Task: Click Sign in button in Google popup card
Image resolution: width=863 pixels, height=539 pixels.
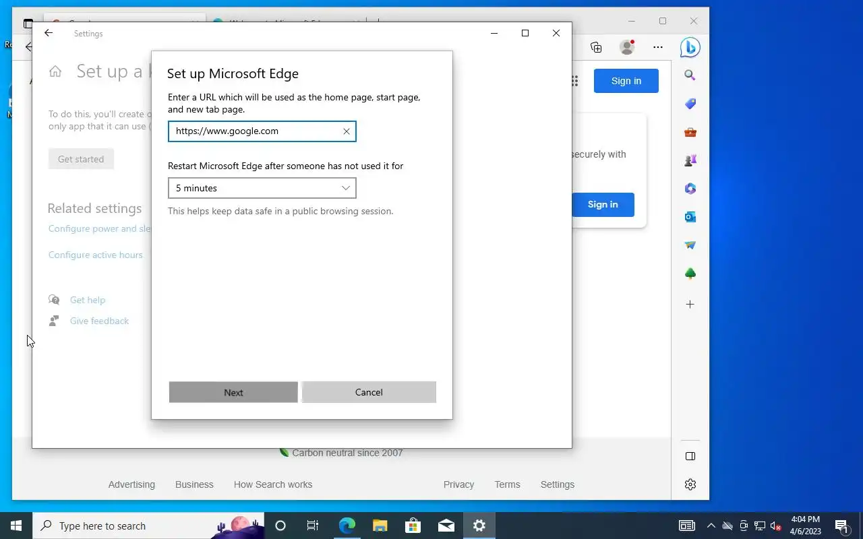Action: pos(603,204)
